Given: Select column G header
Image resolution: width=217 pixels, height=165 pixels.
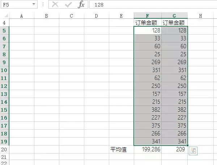Looking at the screenshot, I should [x=174, y=15].
